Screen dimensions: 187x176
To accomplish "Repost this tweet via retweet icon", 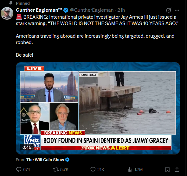I will (x=56, y=169).
